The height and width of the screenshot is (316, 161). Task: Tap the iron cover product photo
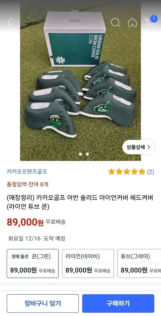pos(80,87)
